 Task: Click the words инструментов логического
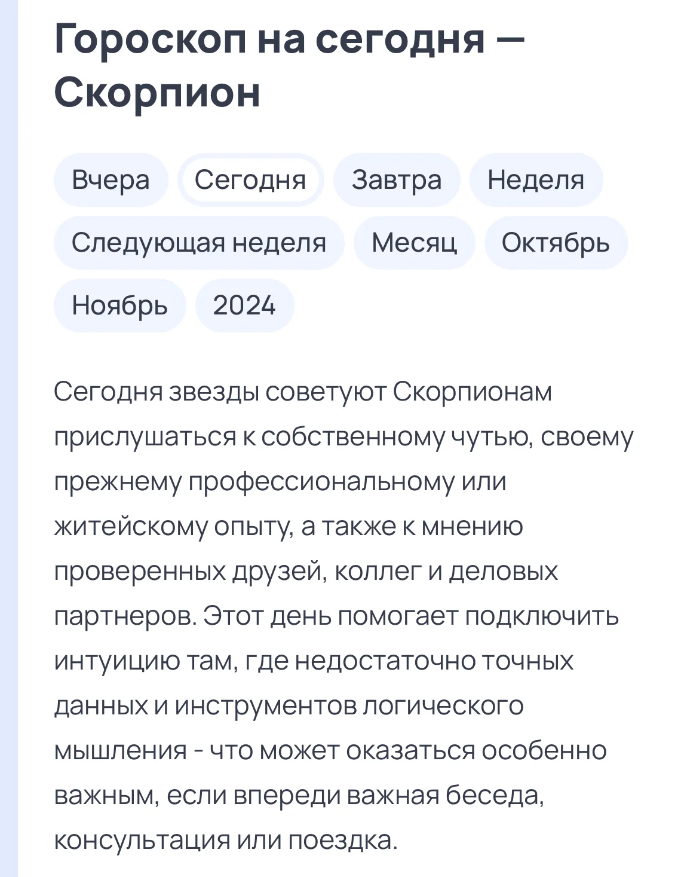click(x=349, y=706)
